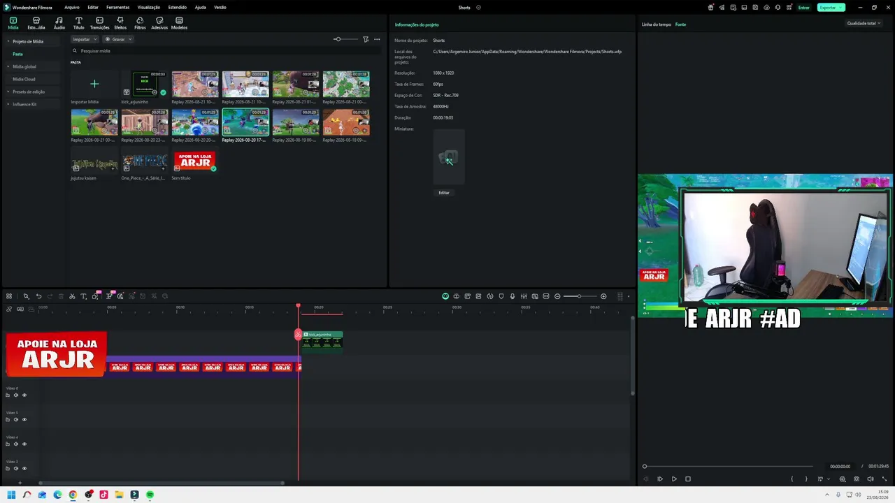895x503 pixels.
Task: Expand the Mídia global tree item
Action: click(8, 66)
